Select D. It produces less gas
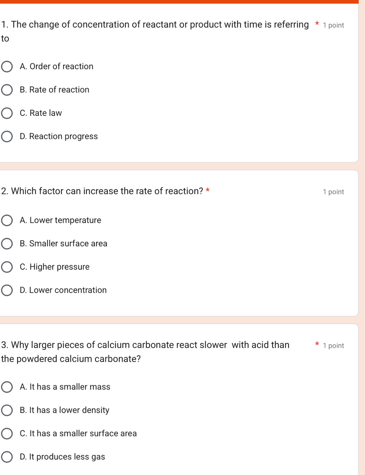Image resolution: width=365 pixels, height=475 pixels. 7,457
